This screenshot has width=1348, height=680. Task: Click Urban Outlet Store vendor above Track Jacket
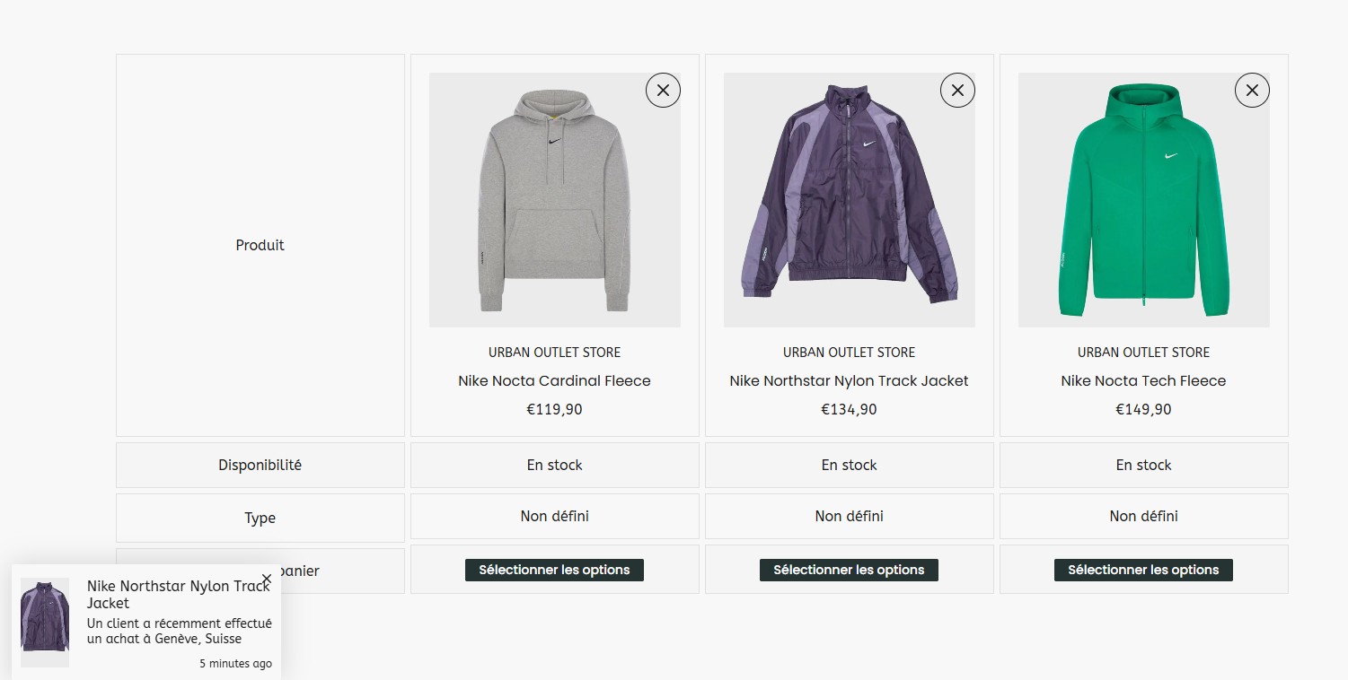tap(849, 352)
